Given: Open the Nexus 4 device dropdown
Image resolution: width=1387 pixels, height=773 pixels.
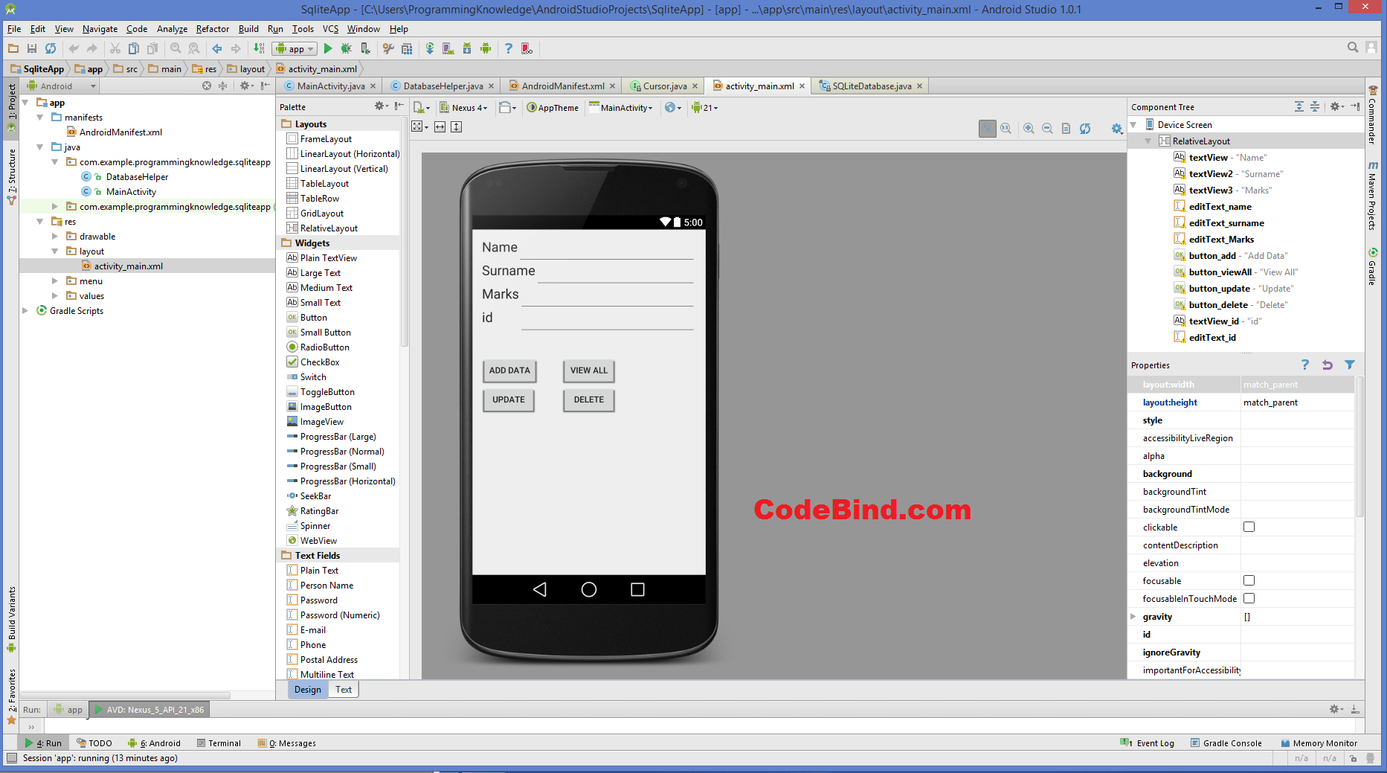Looking at the screenshot, I should tap(464, 107).
